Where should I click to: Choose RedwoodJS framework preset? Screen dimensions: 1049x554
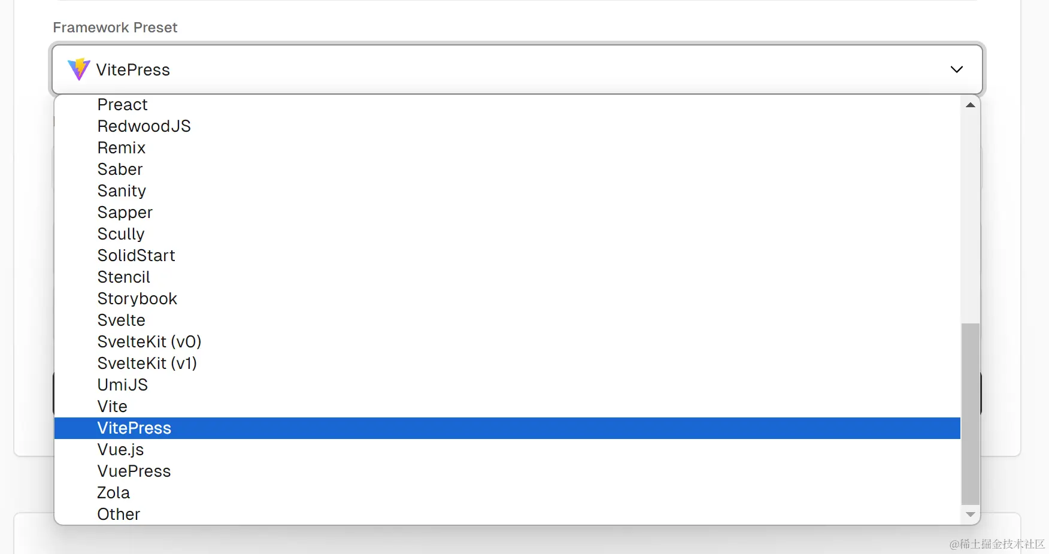[507, 126]
